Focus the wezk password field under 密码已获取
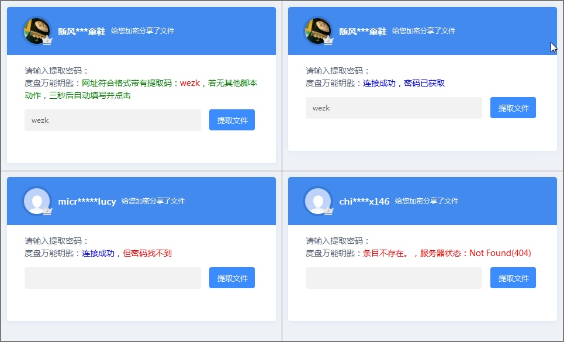Image resolution: width=564 pixels, height=342 pixels. point(394,108)
